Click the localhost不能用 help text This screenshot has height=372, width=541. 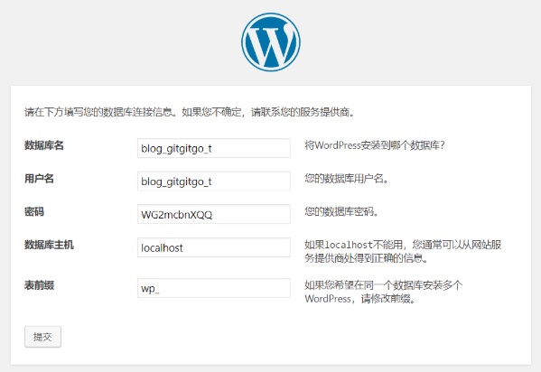pyautogui.click(x=403, y=251)
